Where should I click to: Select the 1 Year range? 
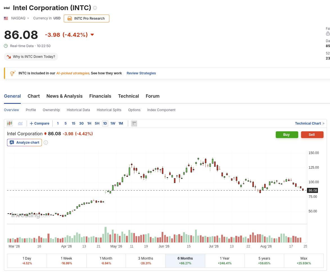[225, 260]
